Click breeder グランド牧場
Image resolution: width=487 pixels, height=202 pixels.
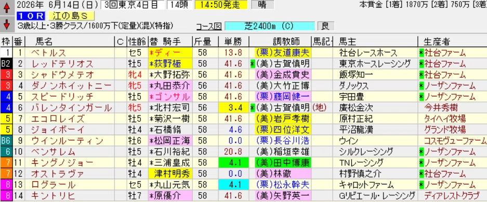(x=444, y=129)
